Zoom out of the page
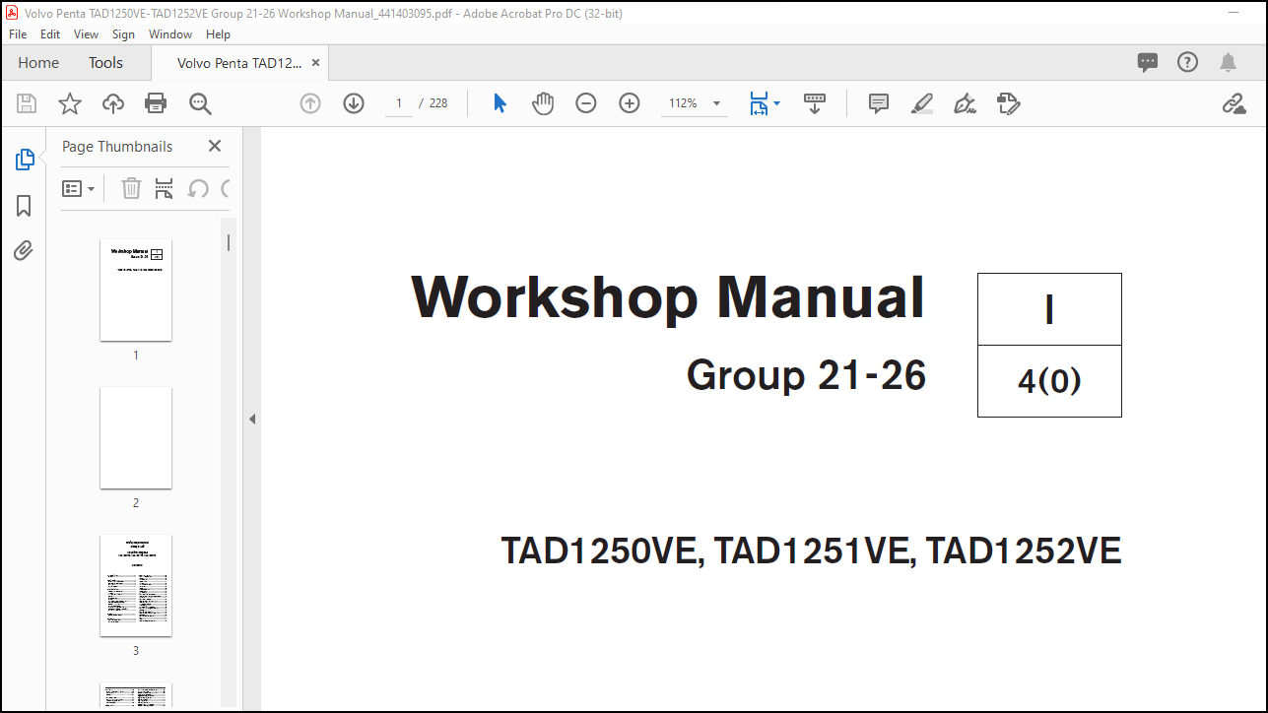1268x713 pixels. [x=586, y=103]
